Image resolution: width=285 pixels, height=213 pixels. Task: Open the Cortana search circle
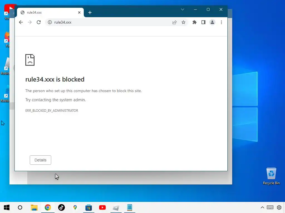20,207
